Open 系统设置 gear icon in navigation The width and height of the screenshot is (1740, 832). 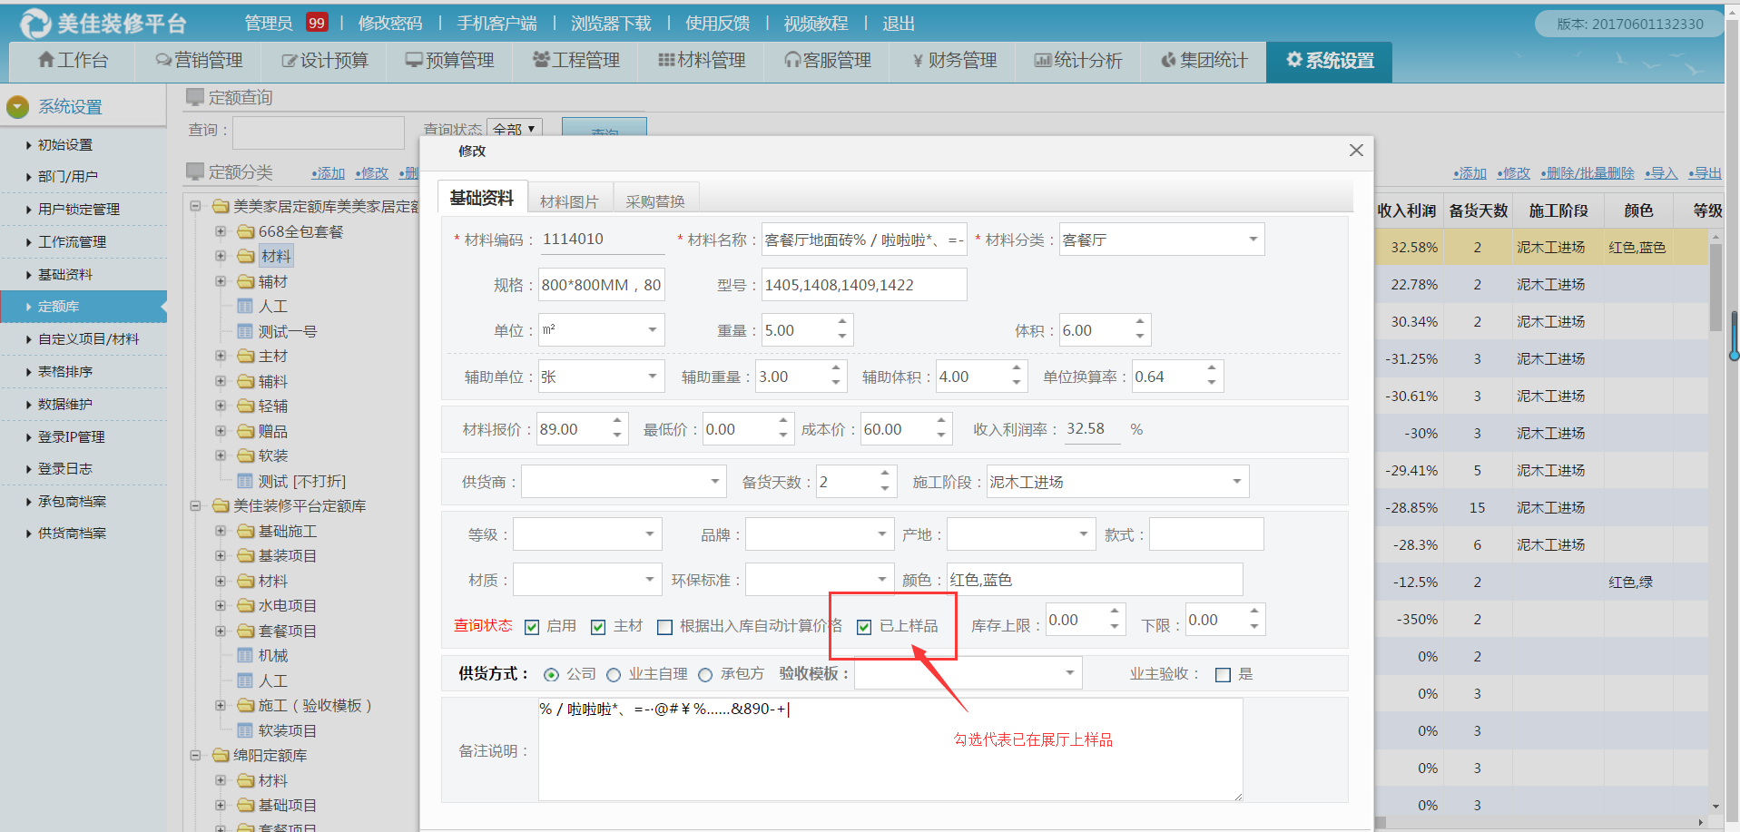click(1294, 60)
